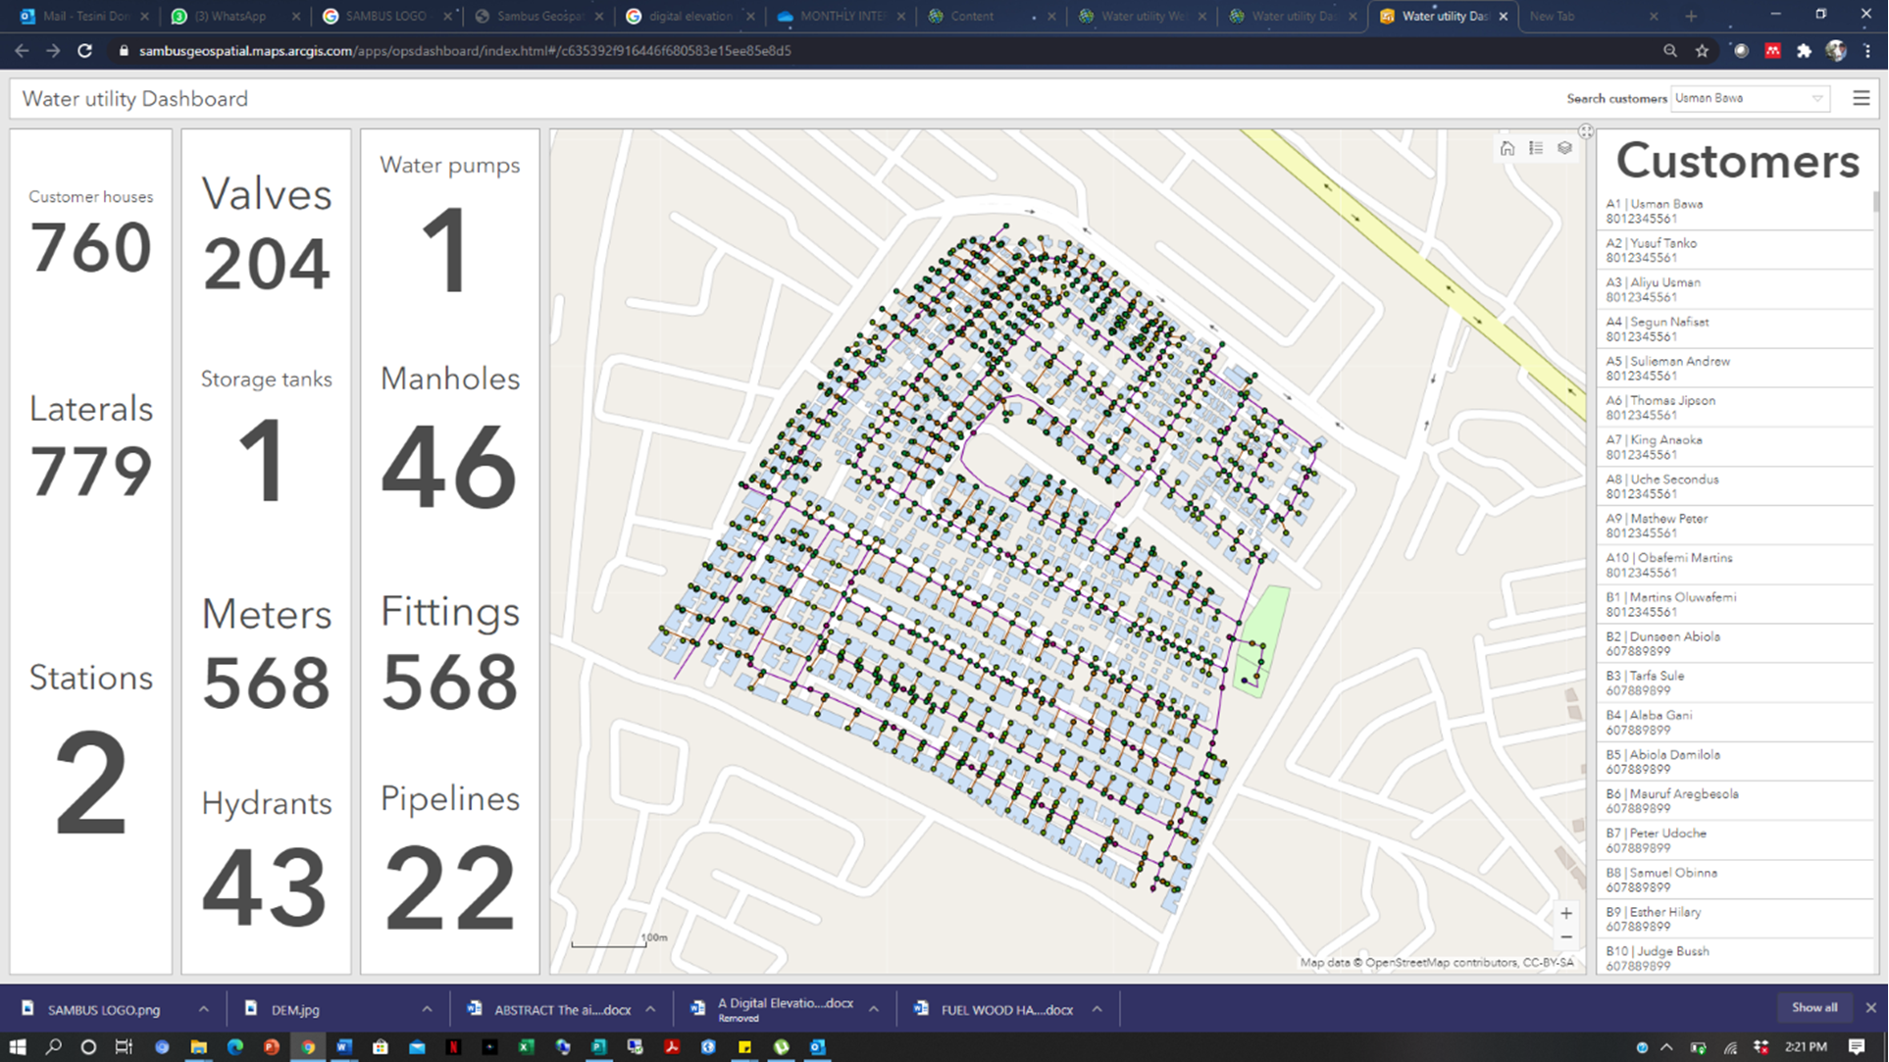Toggle the Chrome profile avatar icon
The height and width of the screenshot is (1062, 1889).
coord(1836,51)
